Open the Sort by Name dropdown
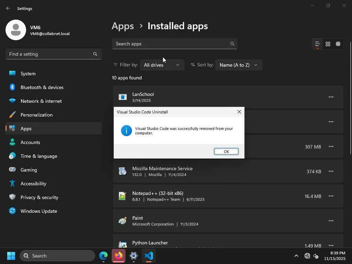The height and width of the screenshot is (264, 352). (x=239, y=65)
